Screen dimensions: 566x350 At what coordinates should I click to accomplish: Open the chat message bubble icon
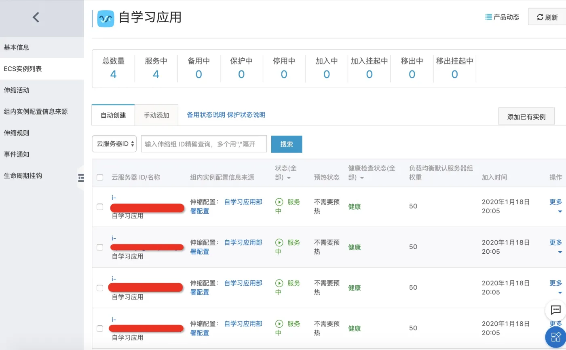pos(555,310)
